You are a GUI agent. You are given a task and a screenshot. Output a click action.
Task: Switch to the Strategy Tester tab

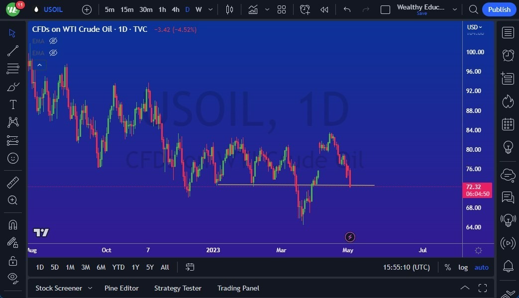(178, 288)
